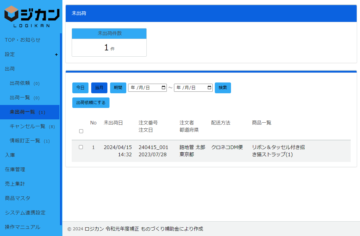Open 操作マニュアル from sidebar

click(x=22, y=227)
